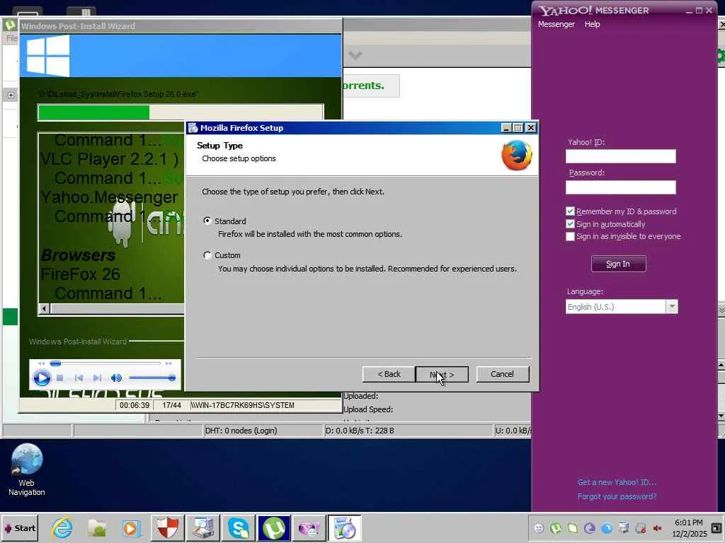Mute the wizard media player speaker icon
This screenshot has height=543, width=725.
pos(116,378)
